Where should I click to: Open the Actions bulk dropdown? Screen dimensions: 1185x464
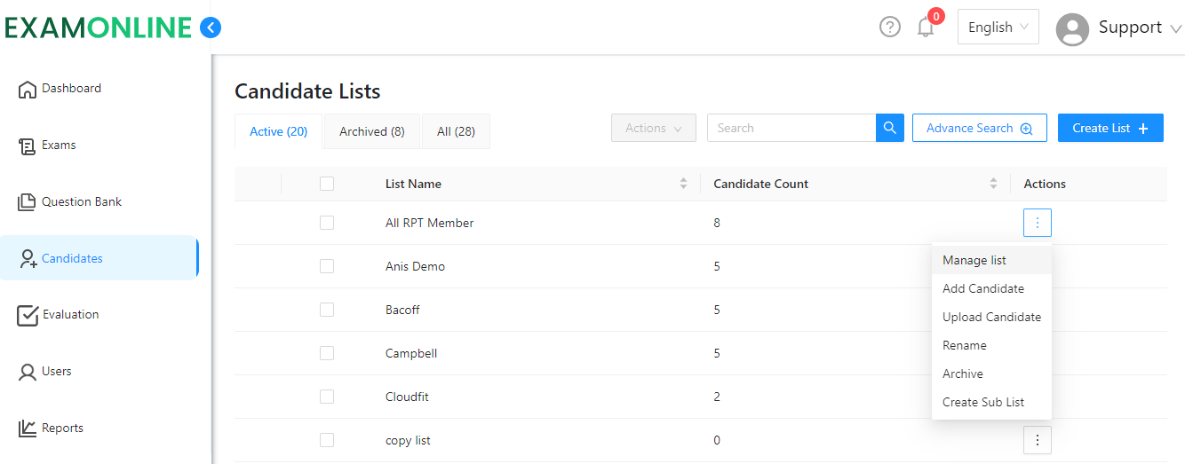tap(653, 128)
